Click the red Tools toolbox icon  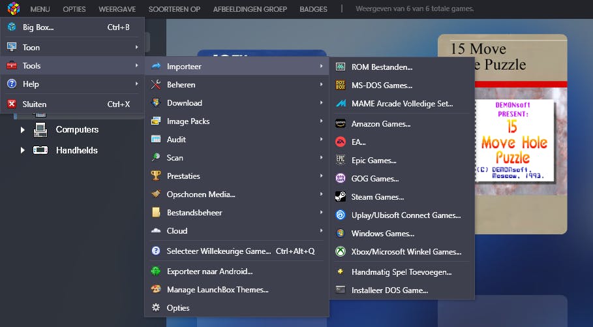(12, 65)
